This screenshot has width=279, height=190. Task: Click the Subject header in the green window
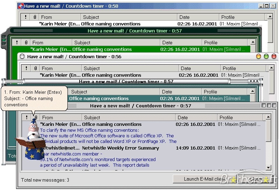pos(116,43)
